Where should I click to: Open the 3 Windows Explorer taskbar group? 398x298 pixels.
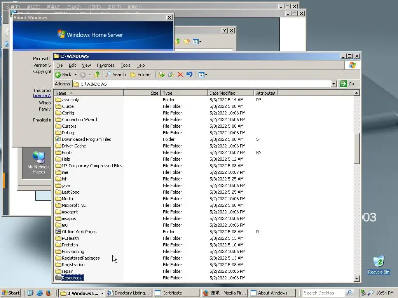pyautogui.click(x=82, y=293)
